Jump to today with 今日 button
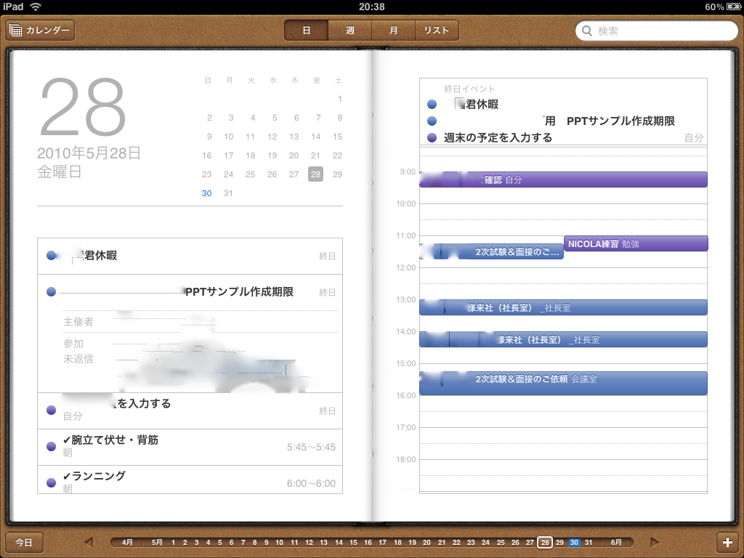 point(24,542)
